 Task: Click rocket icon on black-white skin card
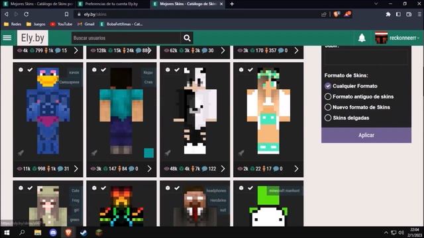168,153
